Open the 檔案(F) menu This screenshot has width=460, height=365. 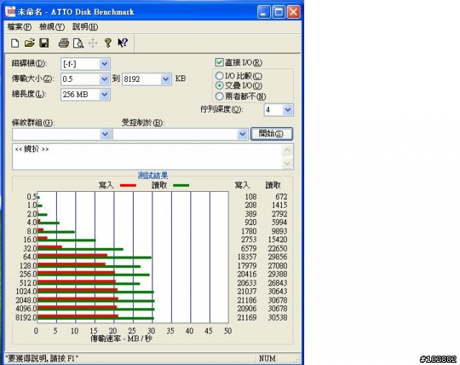pos(19,27)
